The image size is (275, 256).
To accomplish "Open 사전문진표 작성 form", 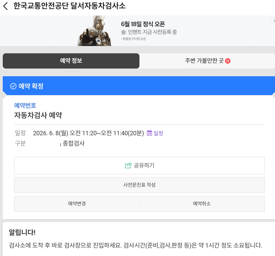I will [x=139, y=185].
